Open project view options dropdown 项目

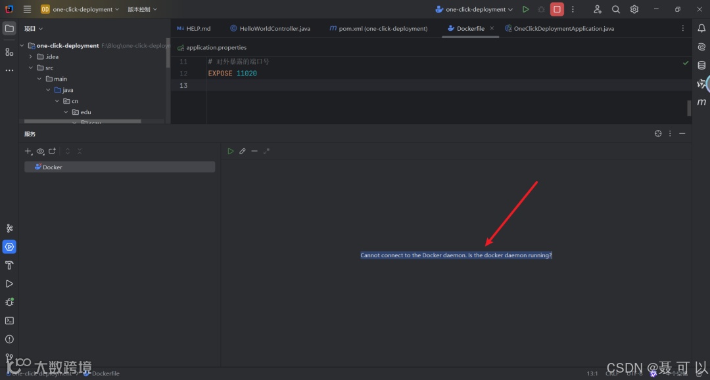click(34, 28)
